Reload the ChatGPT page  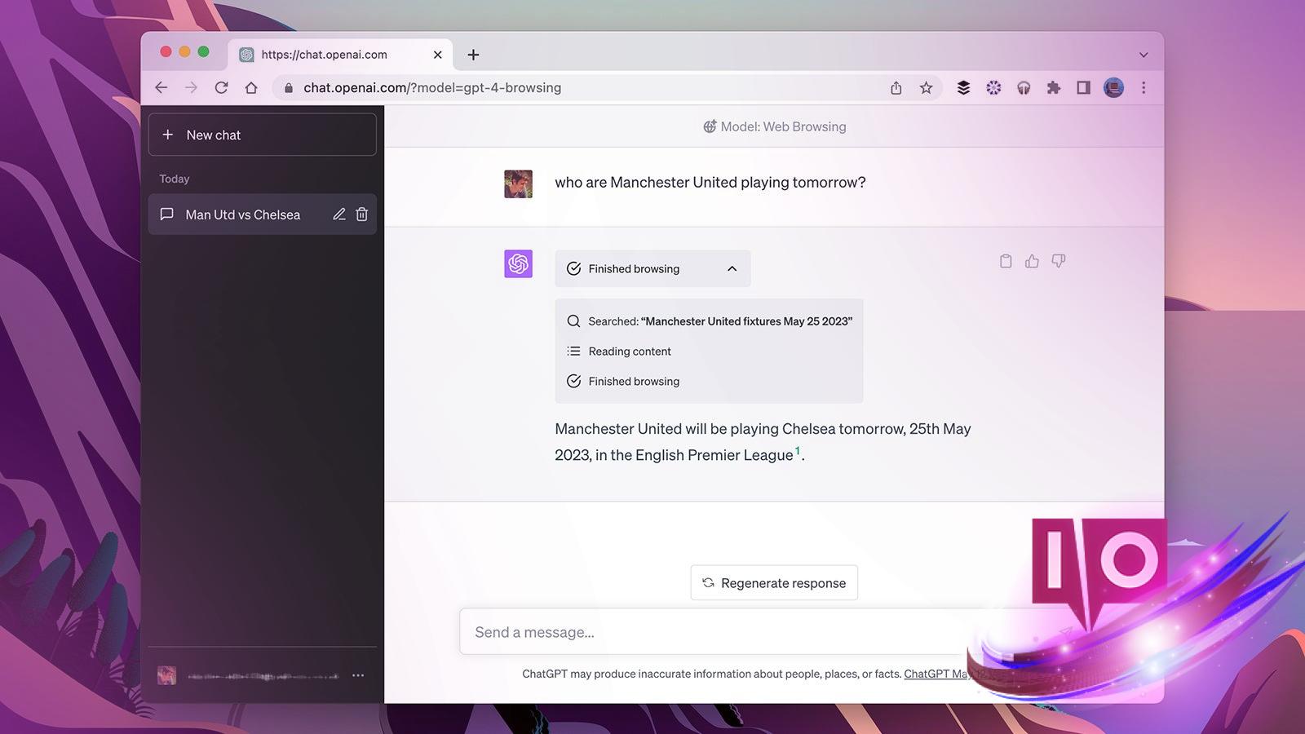click(221, 87)
